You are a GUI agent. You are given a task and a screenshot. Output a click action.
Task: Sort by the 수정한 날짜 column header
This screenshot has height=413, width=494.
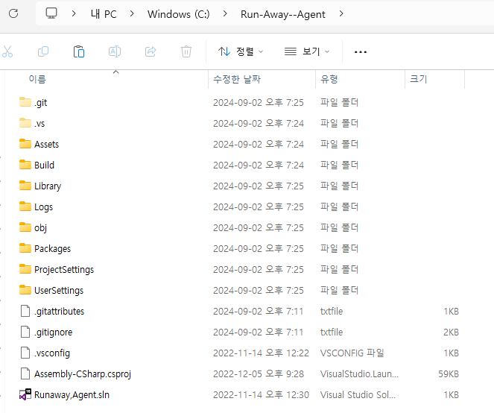click(237, 79)
